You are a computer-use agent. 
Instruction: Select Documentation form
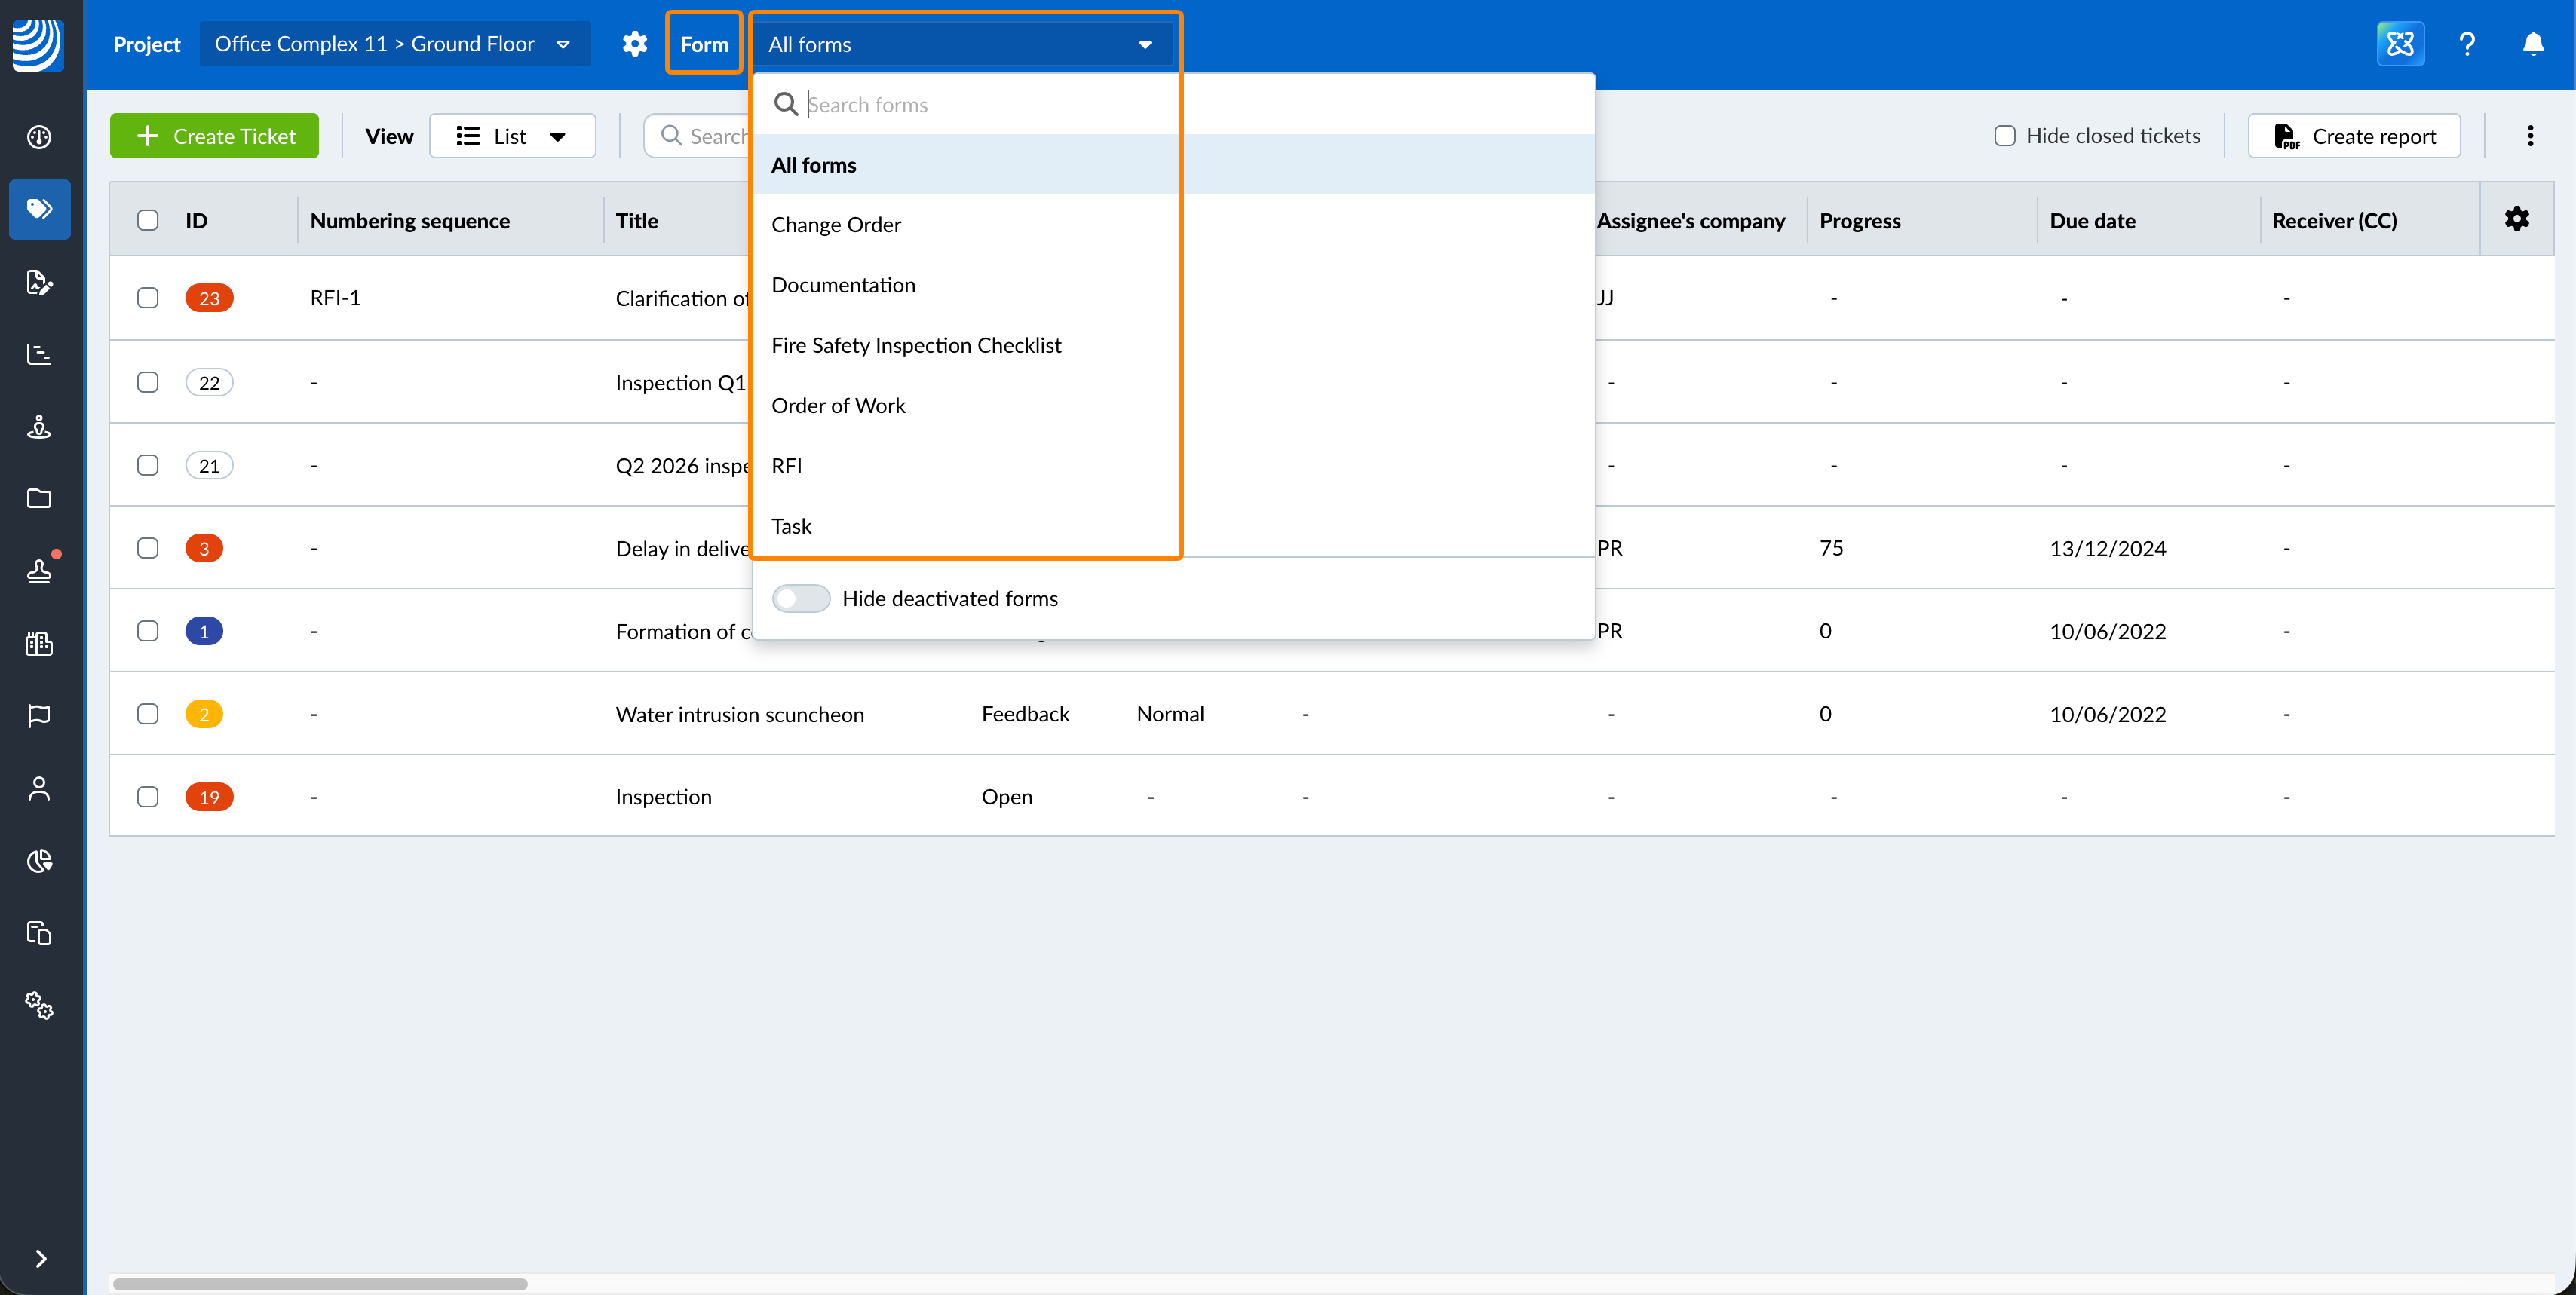1173,285
